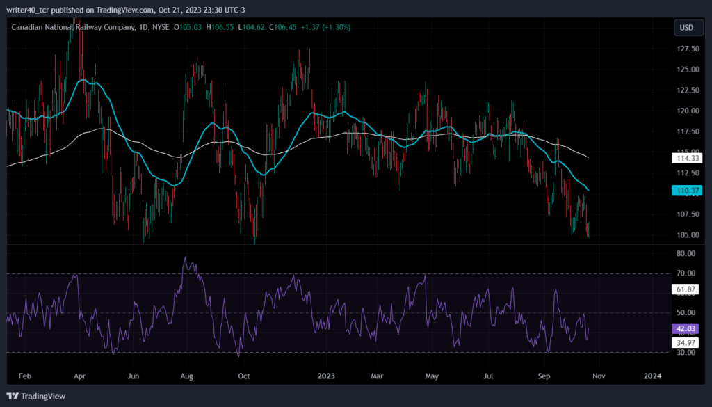The image size is (712, 407).
Task: Click the 127.50 price axis label
Action: pos(688,49)
